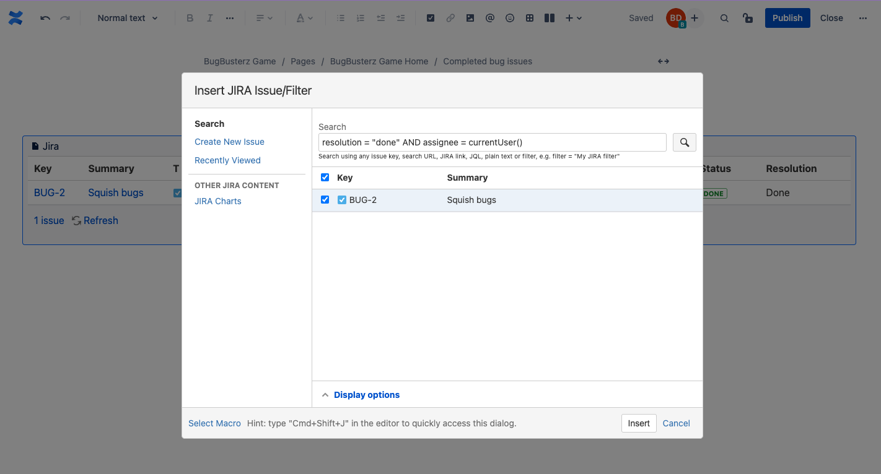Toggle the BUG-2 row checkbox
The image size is (881, 474).
(x=325, y=200)
